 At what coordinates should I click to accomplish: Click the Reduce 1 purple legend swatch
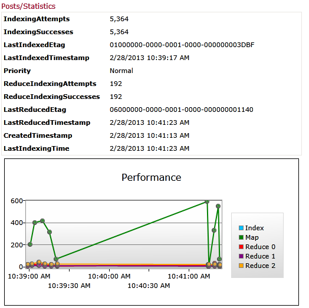[241, 256]
